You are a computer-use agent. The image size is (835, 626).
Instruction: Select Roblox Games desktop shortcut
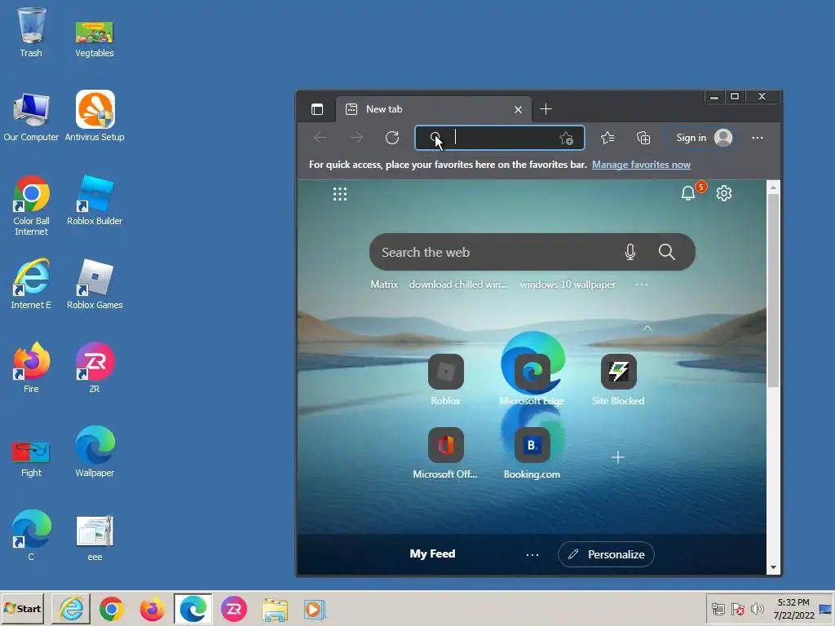point(95,284)
